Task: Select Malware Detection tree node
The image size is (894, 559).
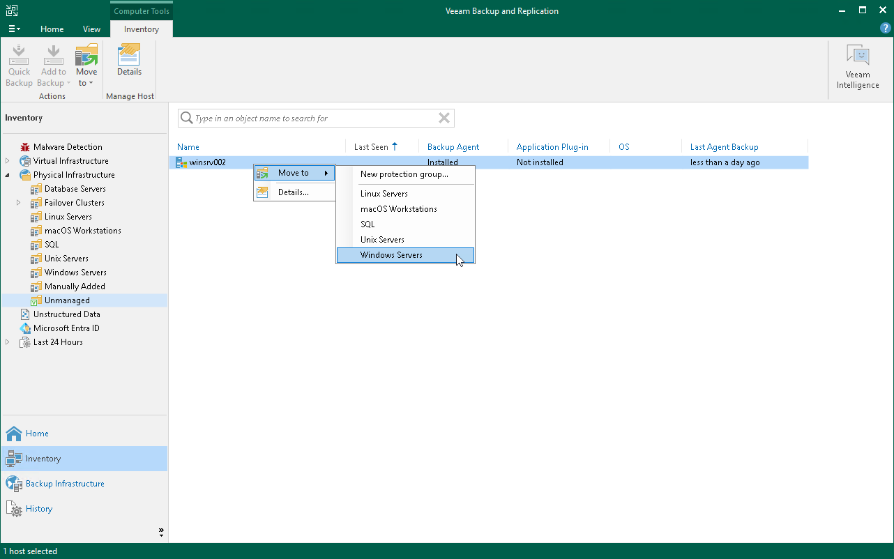Action: click(x=68, y=147)
